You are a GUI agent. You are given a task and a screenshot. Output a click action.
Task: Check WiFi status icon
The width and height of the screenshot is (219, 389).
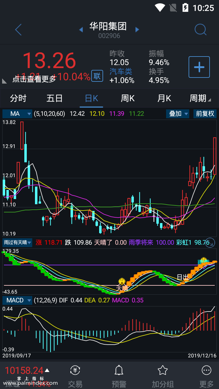pos(160,7)
